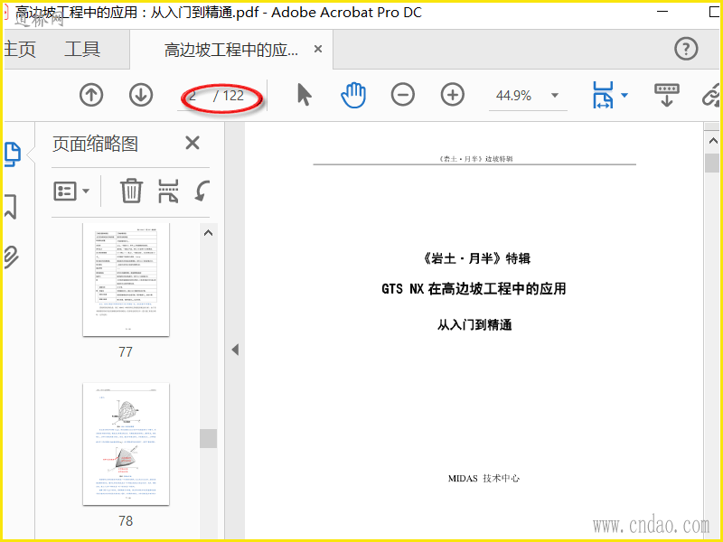Viewport: 723px width, 542px height.
Task: Click the current page number field
Action: [x=192, y=96]
